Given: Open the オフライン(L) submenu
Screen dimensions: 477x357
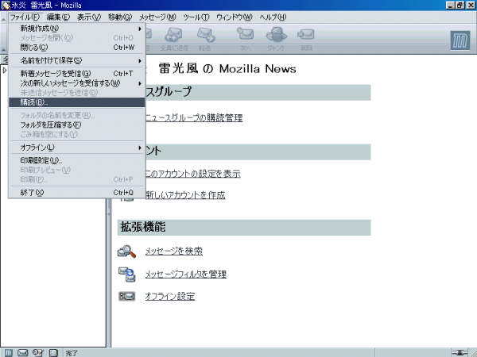Looking at the screenshot, I should pos(77,148).
